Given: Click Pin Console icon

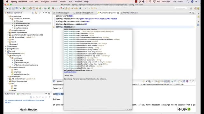Looking at the screenshot, I should pos(172,81).
